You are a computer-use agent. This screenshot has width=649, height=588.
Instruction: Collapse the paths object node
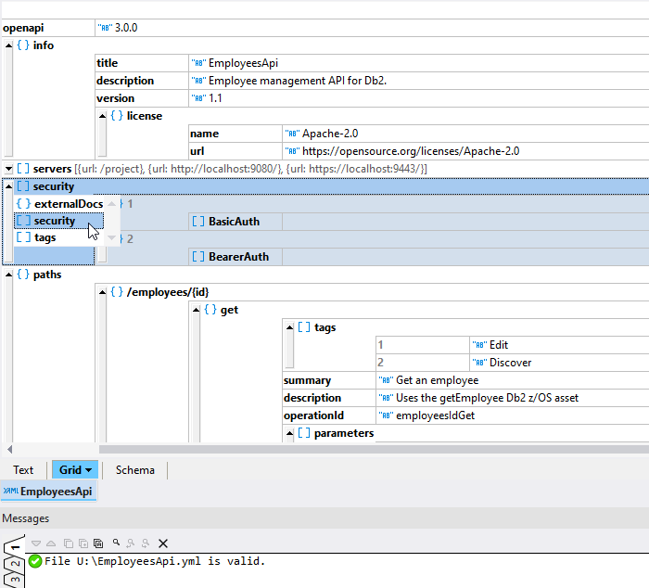click(x=8, y=275)
